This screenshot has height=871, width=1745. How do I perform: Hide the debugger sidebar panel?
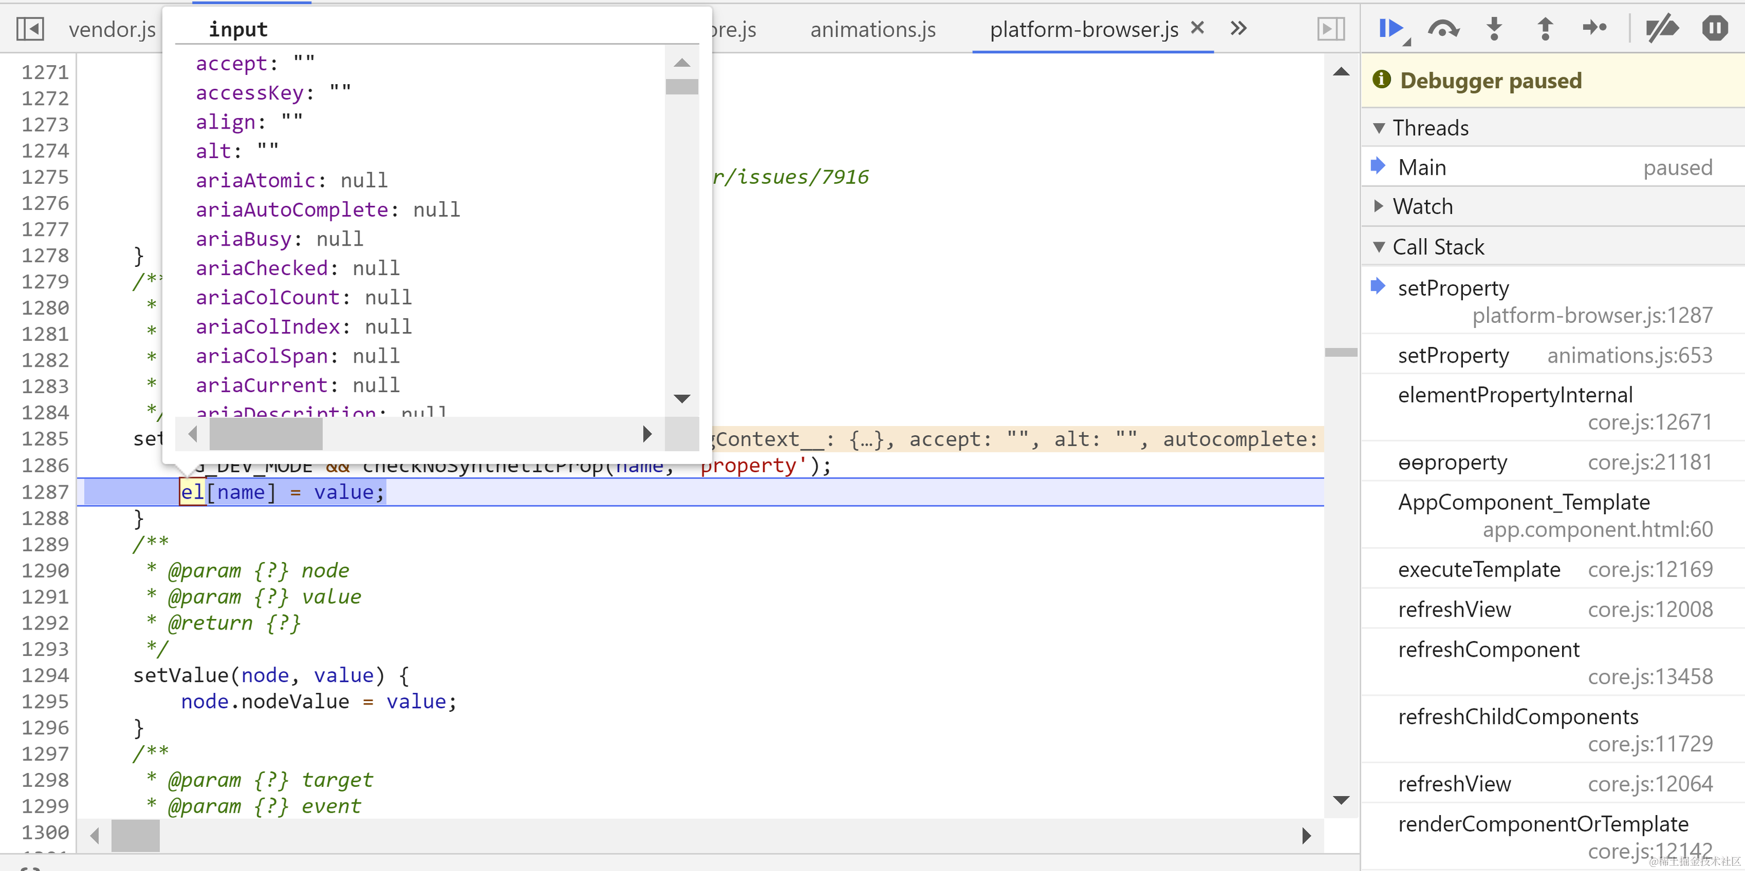click(1331, 28)
